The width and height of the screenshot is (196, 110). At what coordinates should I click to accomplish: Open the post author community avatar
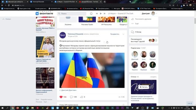coord(62,35)
